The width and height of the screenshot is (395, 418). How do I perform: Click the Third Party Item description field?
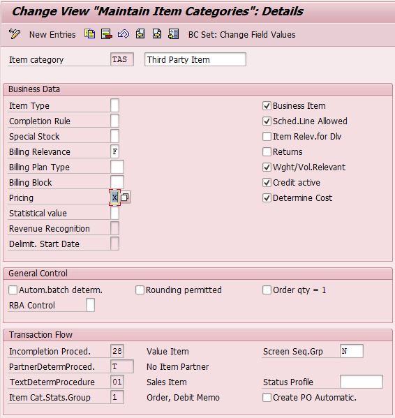(x=195, y=59)
